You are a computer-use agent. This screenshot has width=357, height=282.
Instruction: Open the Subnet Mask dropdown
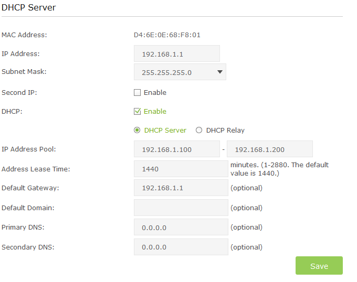[x=180, y=72]
